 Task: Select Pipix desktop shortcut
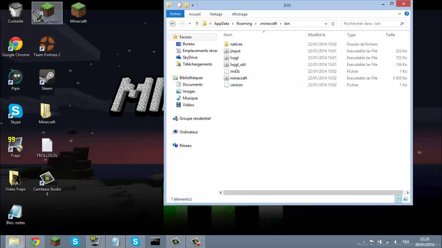point(16,80)
